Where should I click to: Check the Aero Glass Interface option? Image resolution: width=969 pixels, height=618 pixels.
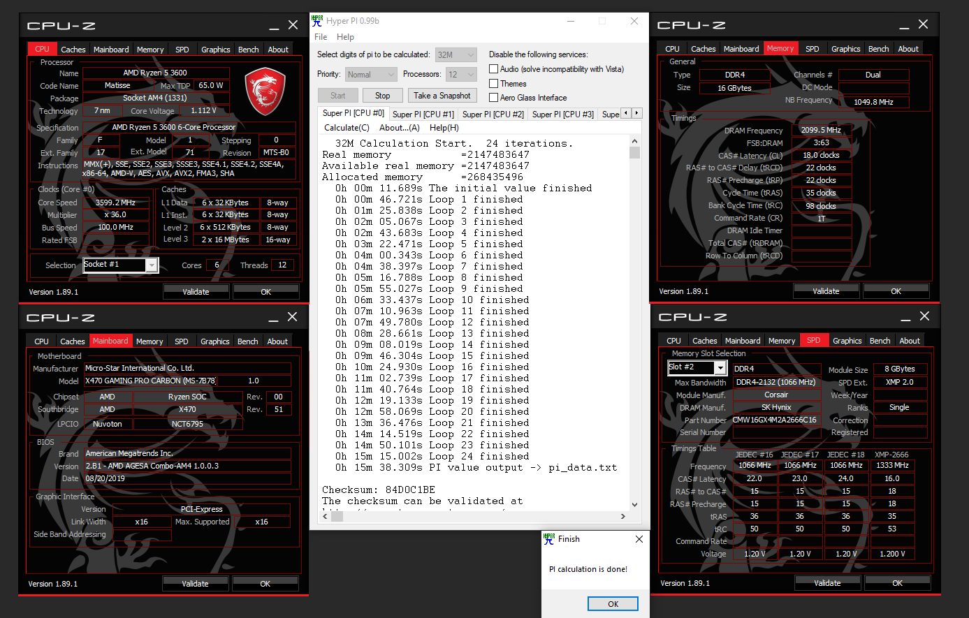[494, 98]
